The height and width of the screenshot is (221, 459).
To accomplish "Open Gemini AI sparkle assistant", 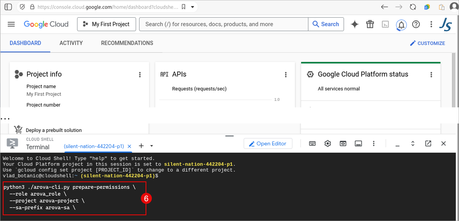I will pos(355,24).
